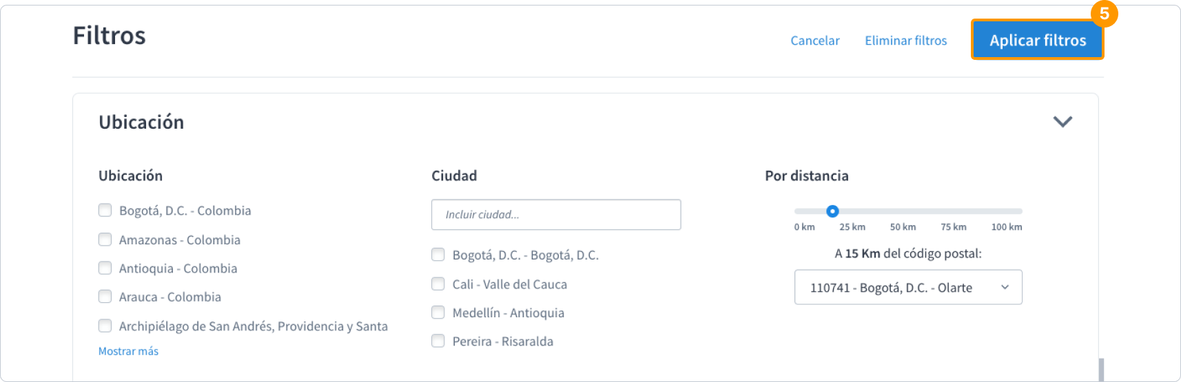
Task: Check the Bogotá, D.C. - Bogotá, D.C. city checkbox
Action: (438, 255)
